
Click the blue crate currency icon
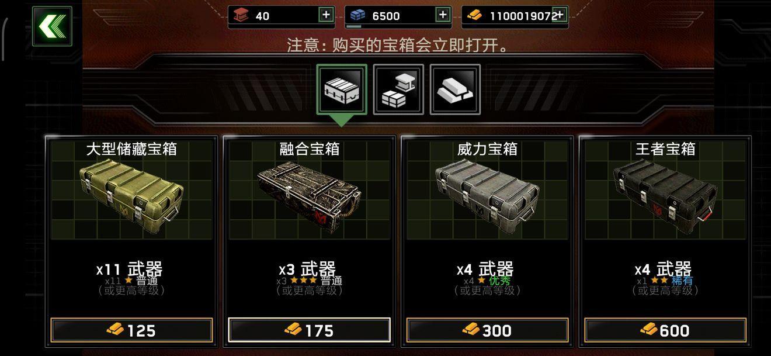click(357, 15)
